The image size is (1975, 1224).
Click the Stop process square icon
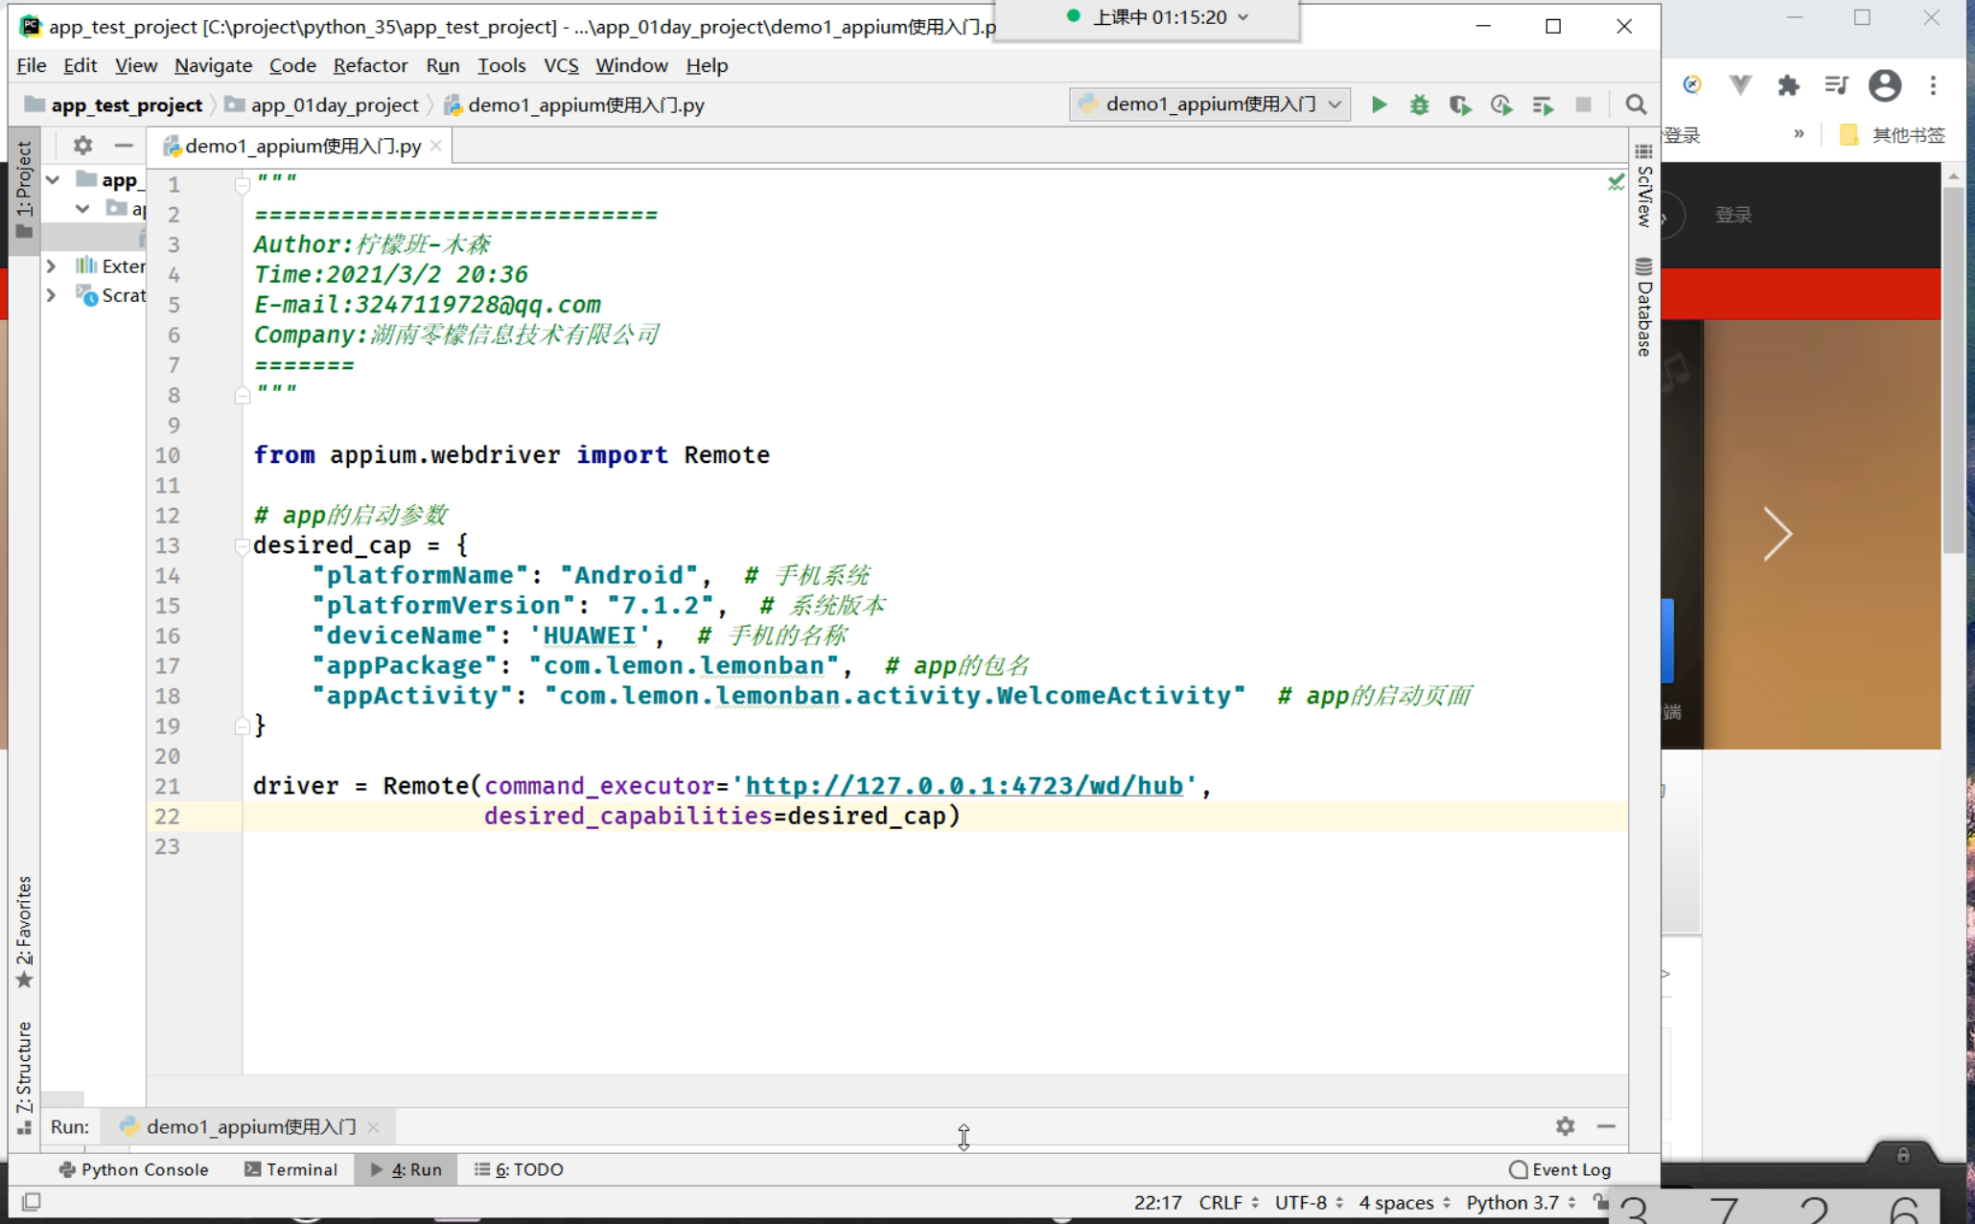(x=1583, y=104)
